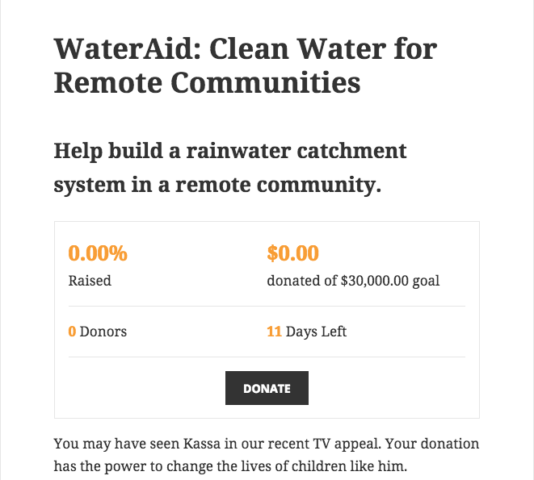Click the 0.00% raised percentage
This screenshot has height=480, width=534.
[98, 253]
